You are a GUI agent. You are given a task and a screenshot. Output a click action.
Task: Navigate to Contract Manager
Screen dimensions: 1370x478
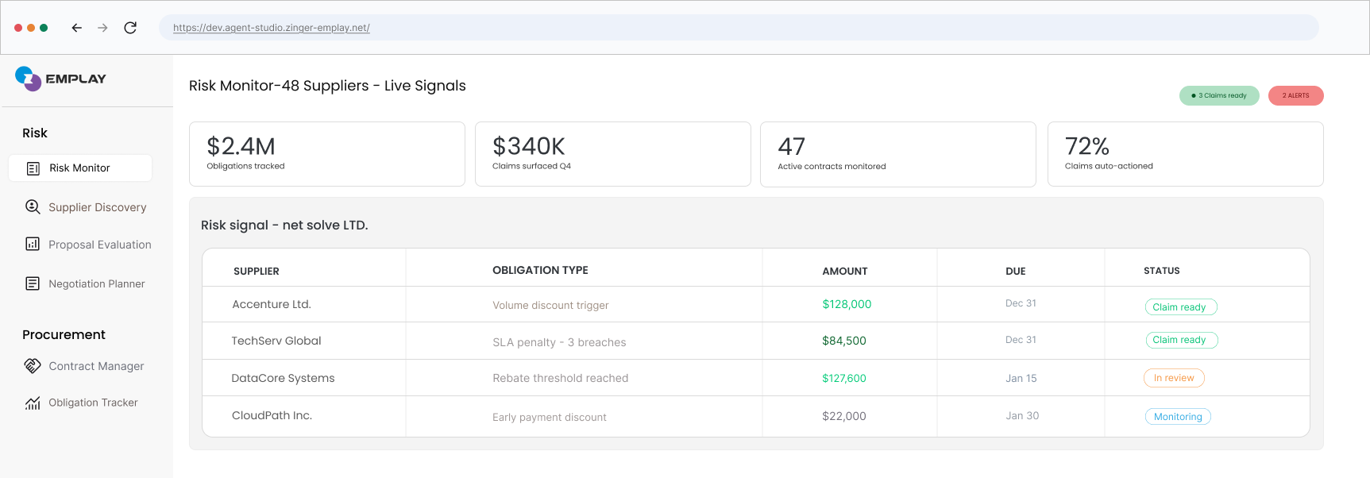(x=96, y=366)
